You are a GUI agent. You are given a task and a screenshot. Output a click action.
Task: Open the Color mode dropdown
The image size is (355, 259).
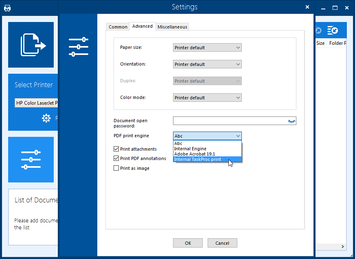(x=207, y=98)
